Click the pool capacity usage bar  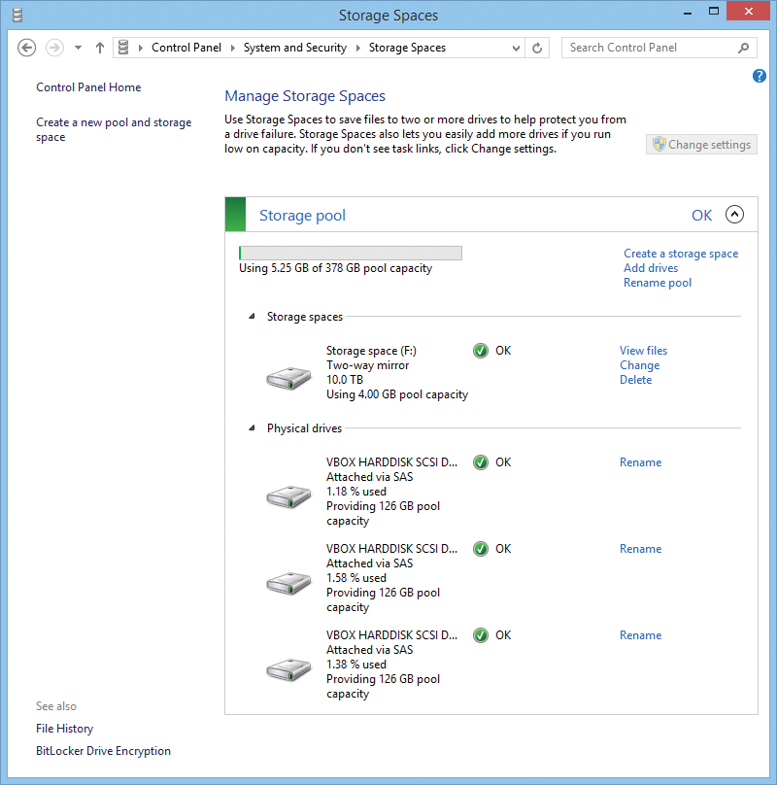pos(351,254)
